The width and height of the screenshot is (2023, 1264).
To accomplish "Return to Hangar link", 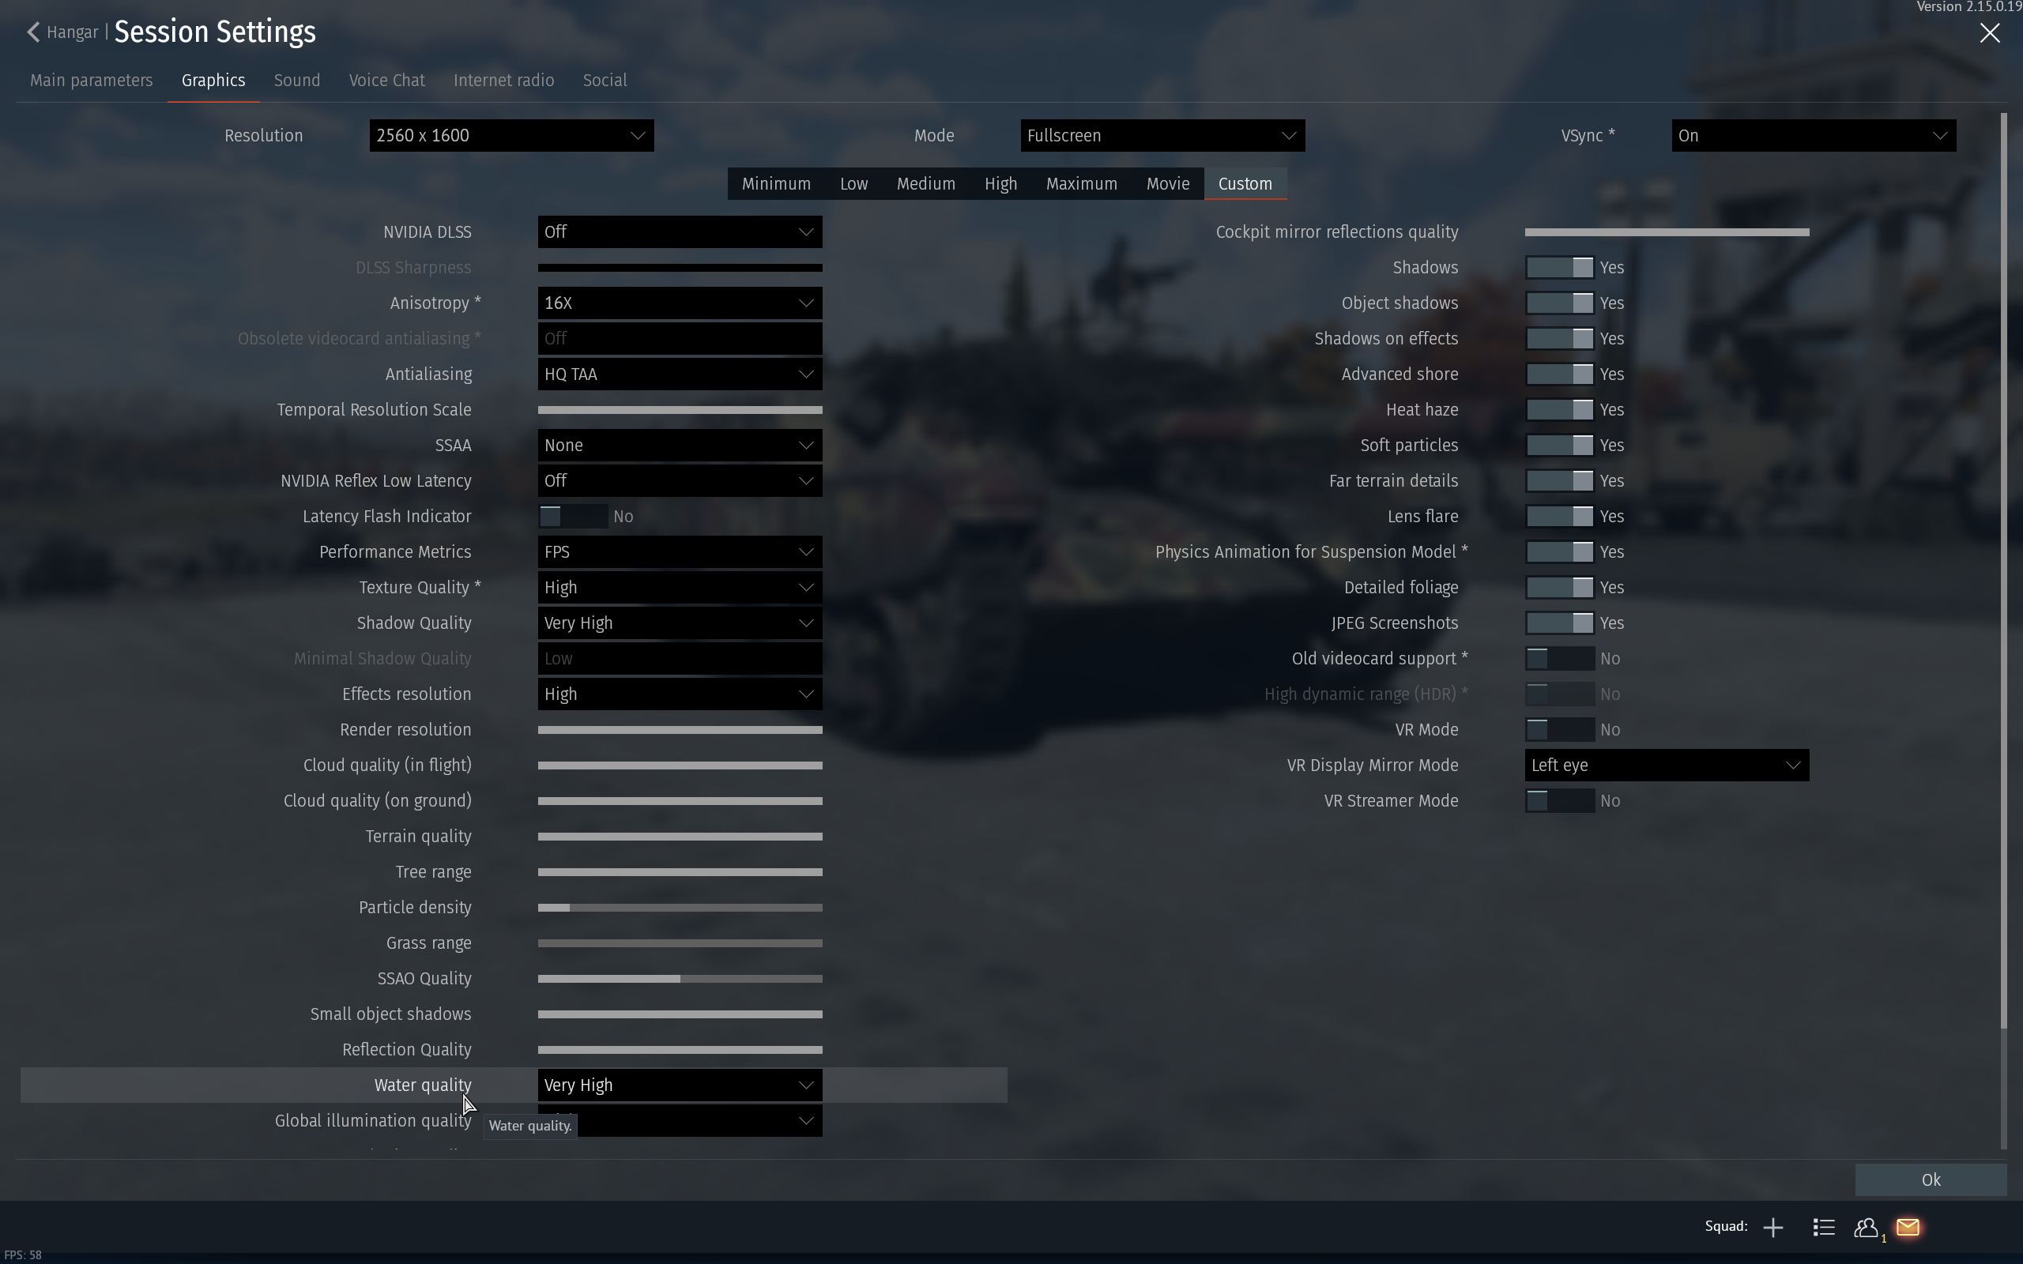I will coord(73,32).
